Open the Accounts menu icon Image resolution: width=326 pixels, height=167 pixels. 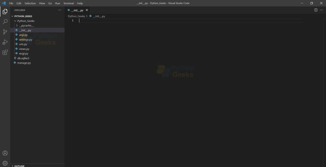5,153
